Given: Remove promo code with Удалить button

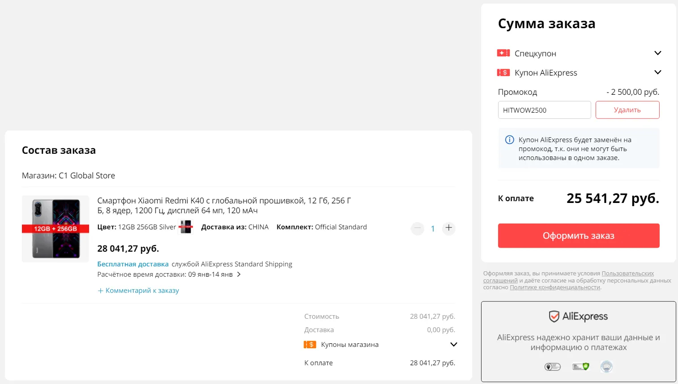Looking at the screenshot, I should pyautogui.click(x=627, y=110).
